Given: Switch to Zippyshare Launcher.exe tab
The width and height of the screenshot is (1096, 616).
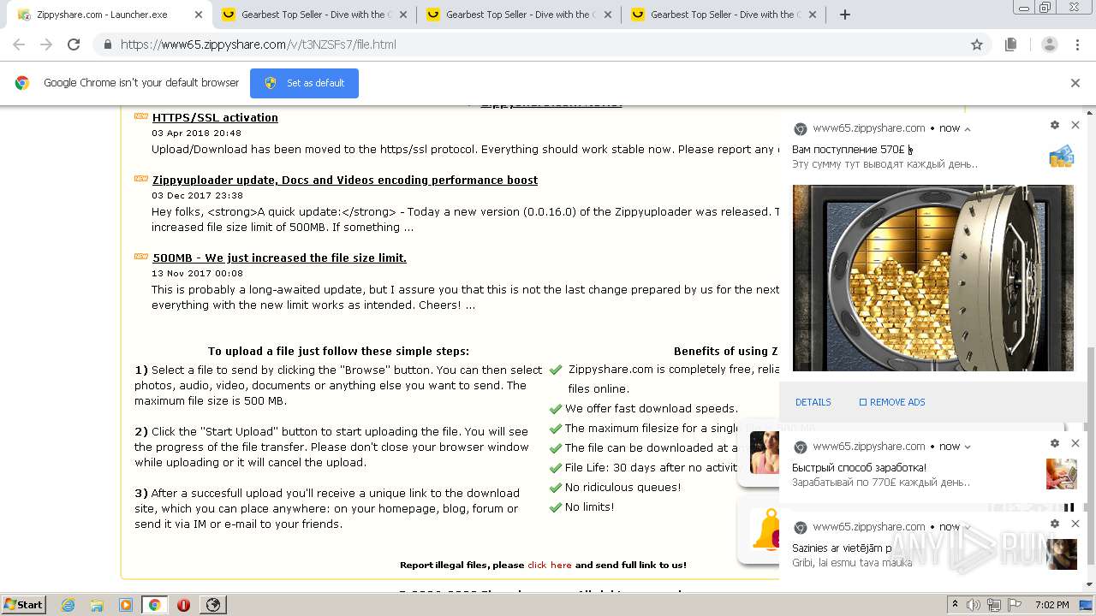Looking at the screenshot, I should coord(105,15).
